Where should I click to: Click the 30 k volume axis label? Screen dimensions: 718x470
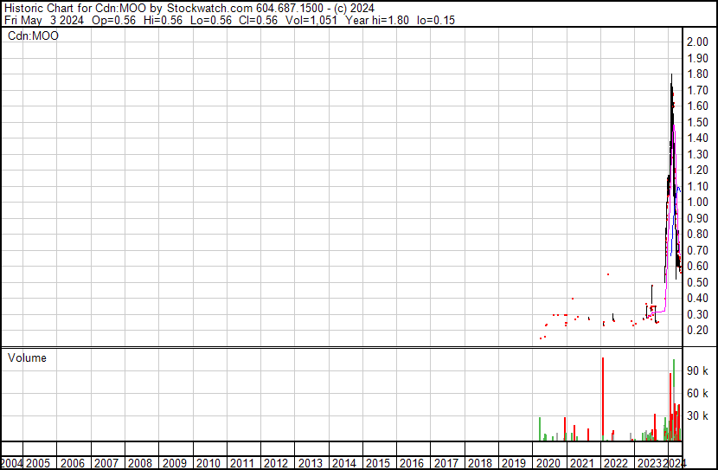click(697, 416)
